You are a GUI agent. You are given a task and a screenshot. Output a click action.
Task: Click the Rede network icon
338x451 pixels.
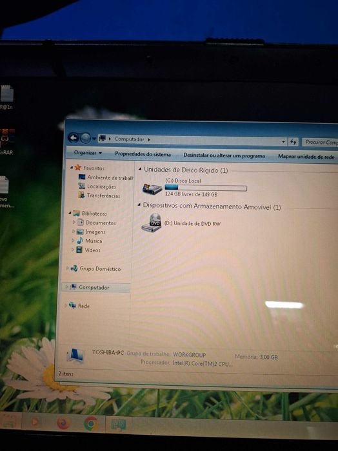72,305
